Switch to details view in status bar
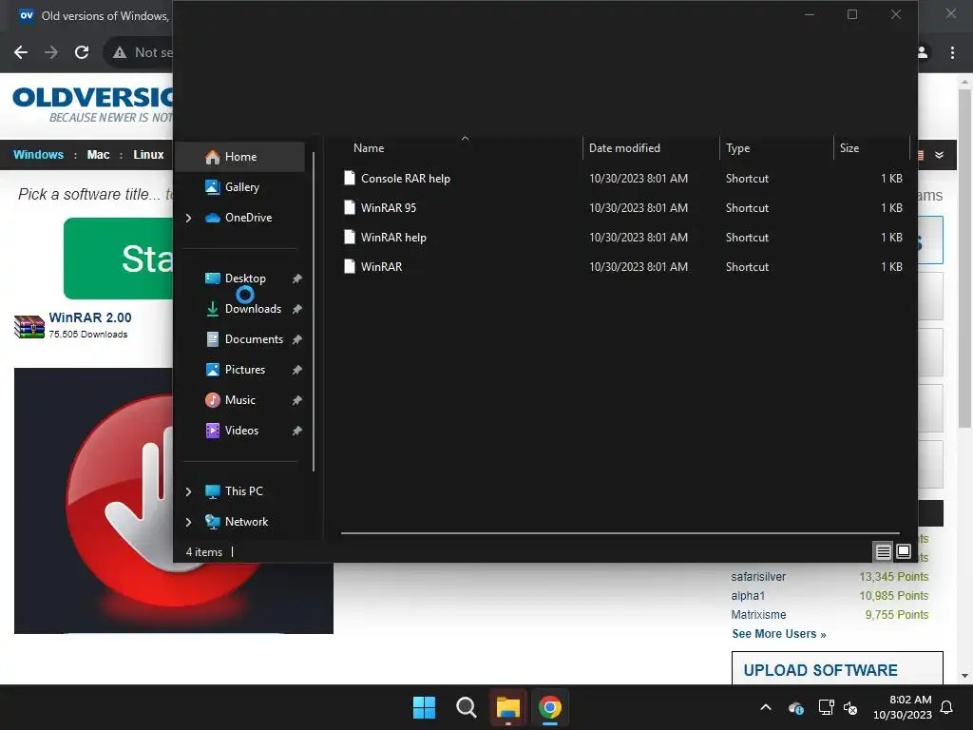973x730 pixels. [883, 551]
